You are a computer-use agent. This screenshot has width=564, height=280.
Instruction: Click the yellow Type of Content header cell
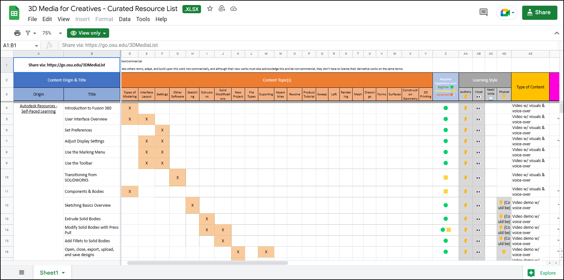click(530, 87)
